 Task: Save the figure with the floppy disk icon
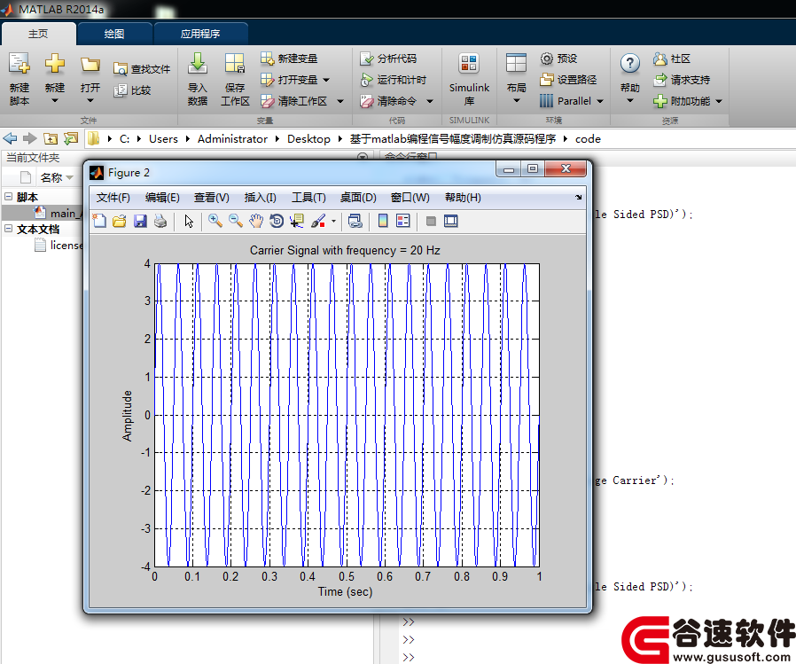(x=140, y=221)
